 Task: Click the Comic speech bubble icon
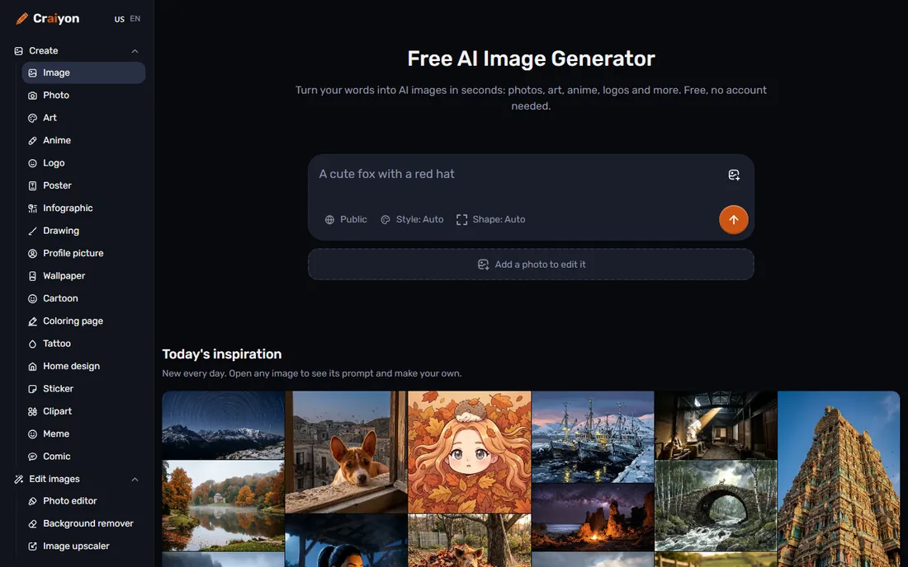coord(32,456)
